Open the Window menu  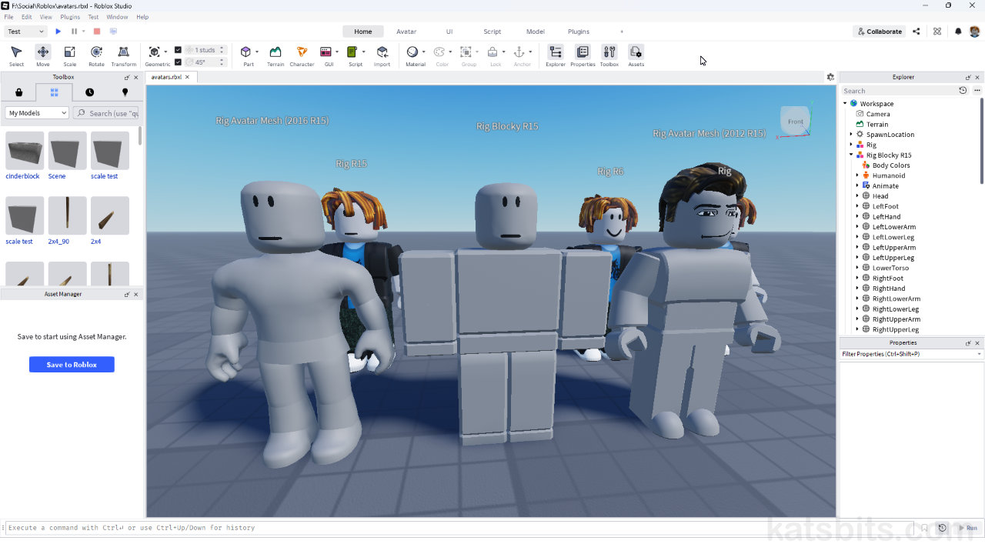(x=117, y=17)
